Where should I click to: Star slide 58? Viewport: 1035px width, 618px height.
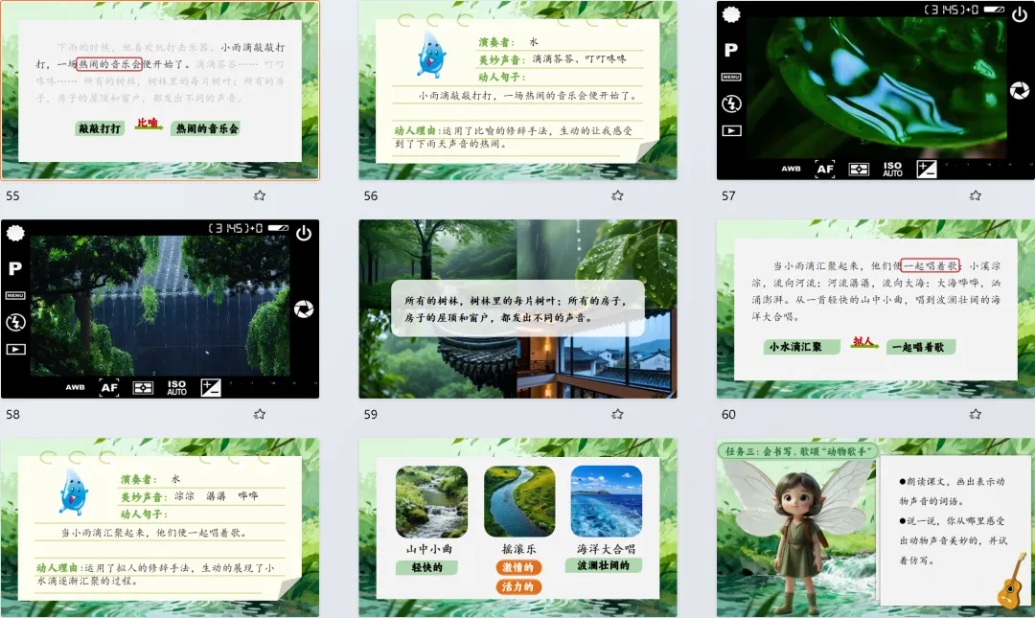260,414
